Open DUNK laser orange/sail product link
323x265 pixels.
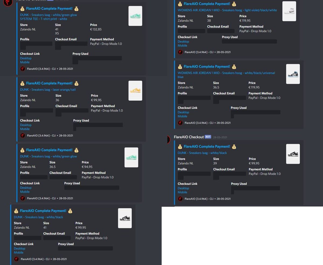click(48, 89)
